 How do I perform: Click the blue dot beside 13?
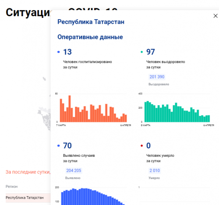tap(59, 52)
